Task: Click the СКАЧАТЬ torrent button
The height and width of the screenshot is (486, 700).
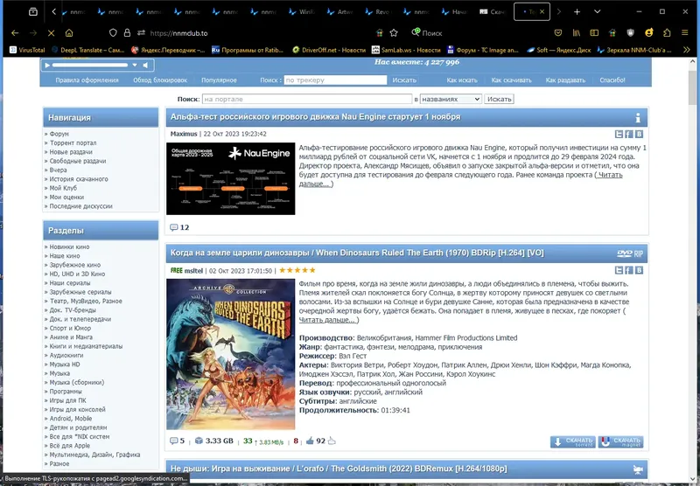Action: [573, 442]
